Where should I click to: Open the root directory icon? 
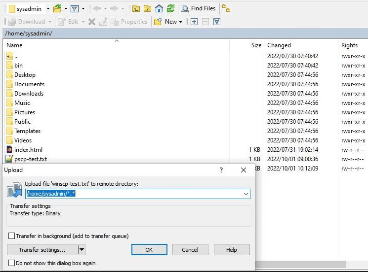[x=147, y=8]
